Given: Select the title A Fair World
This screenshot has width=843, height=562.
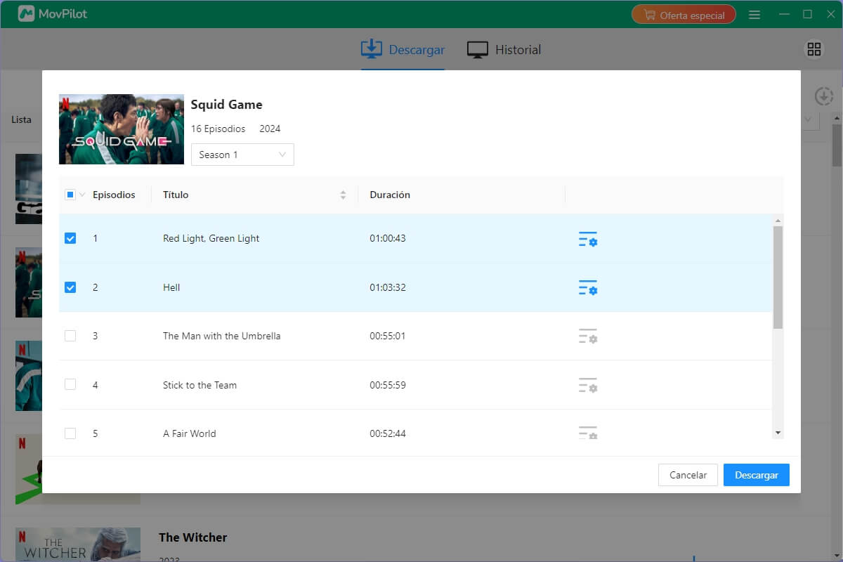Looking at the screenshot, I should coord(190,433).
